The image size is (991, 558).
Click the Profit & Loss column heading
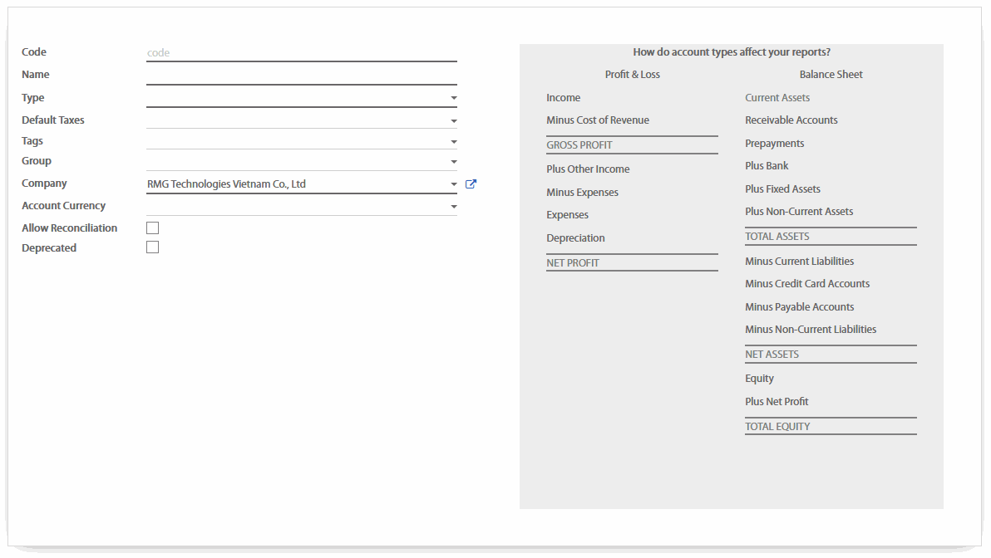click(x=632, y=75)
